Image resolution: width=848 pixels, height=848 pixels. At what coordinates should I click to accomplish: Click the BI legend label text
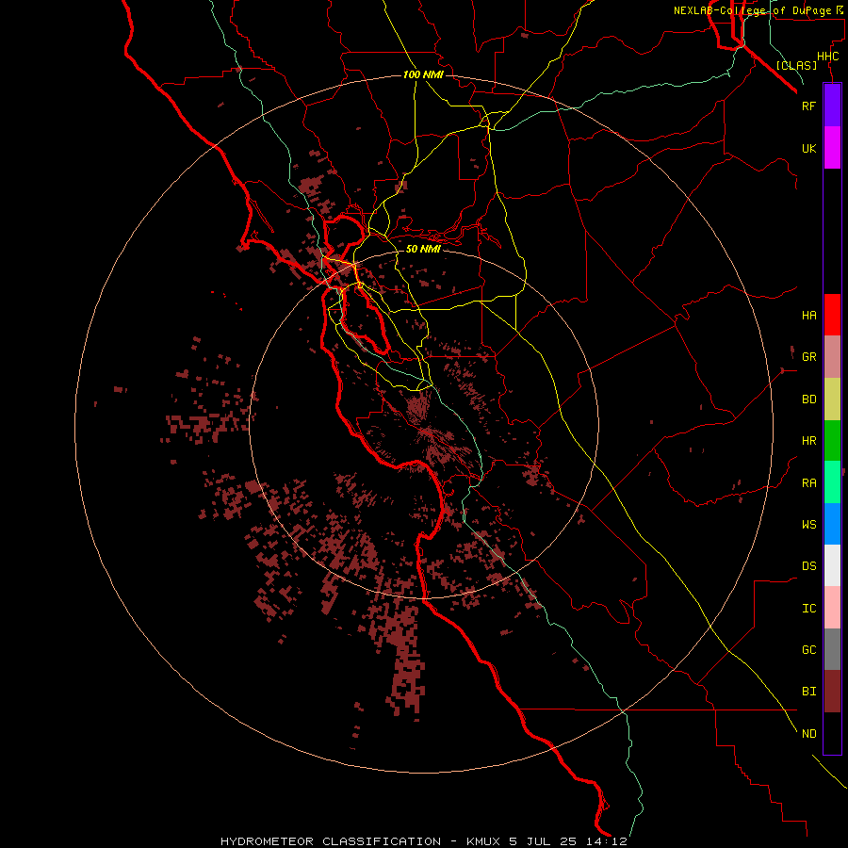pyautogui.click(x=808, y=692)
